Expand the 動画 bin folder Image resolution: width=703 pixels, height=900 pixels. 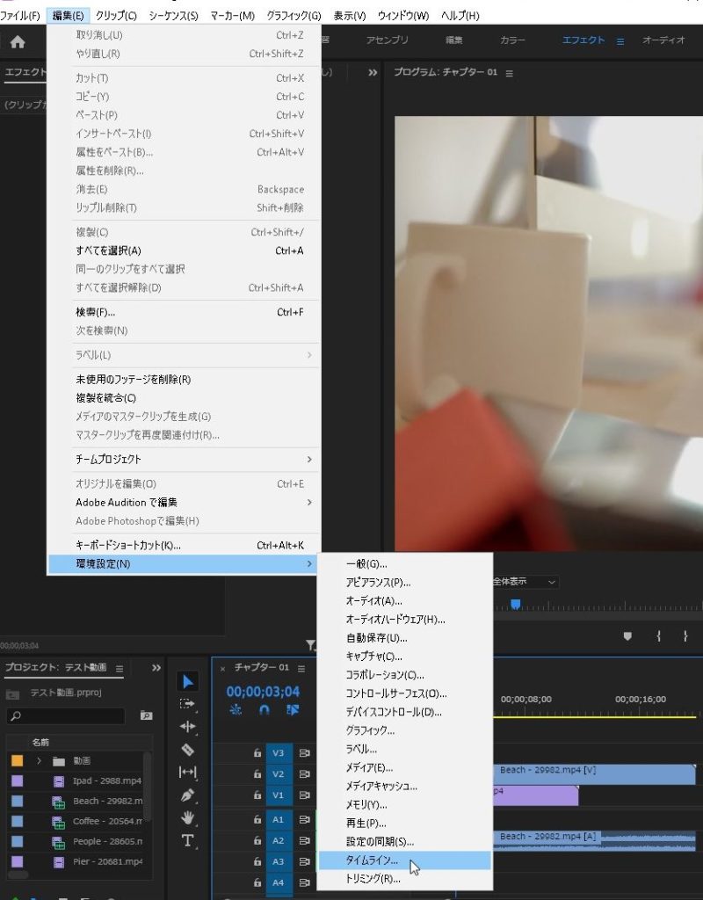[x=40, y=761]
